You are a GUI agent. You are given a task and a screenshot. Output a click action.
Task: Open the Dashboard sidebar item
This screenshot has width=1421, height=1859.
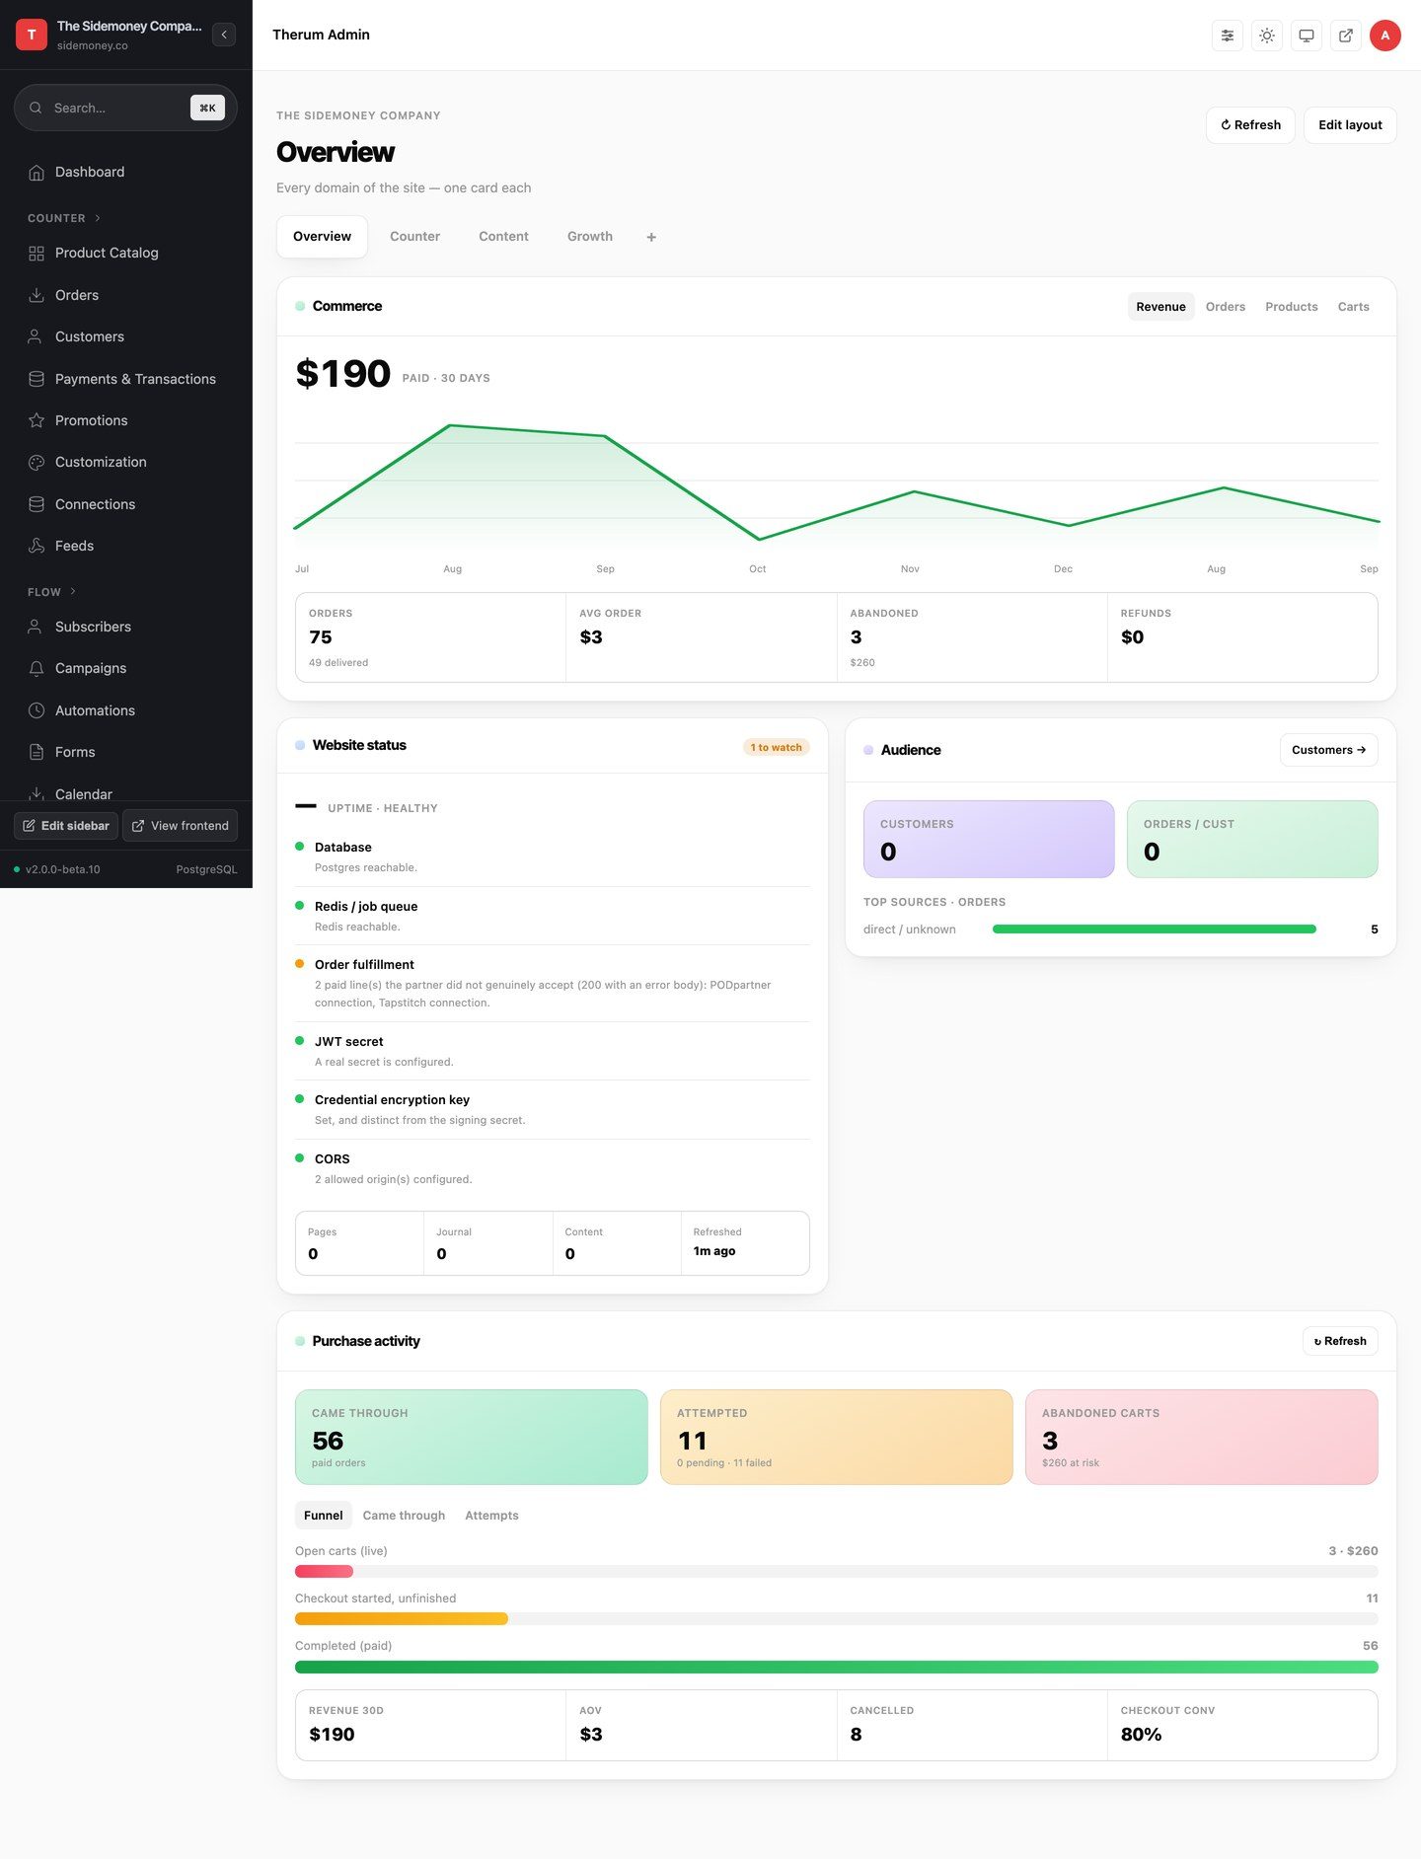coord(126,172)
